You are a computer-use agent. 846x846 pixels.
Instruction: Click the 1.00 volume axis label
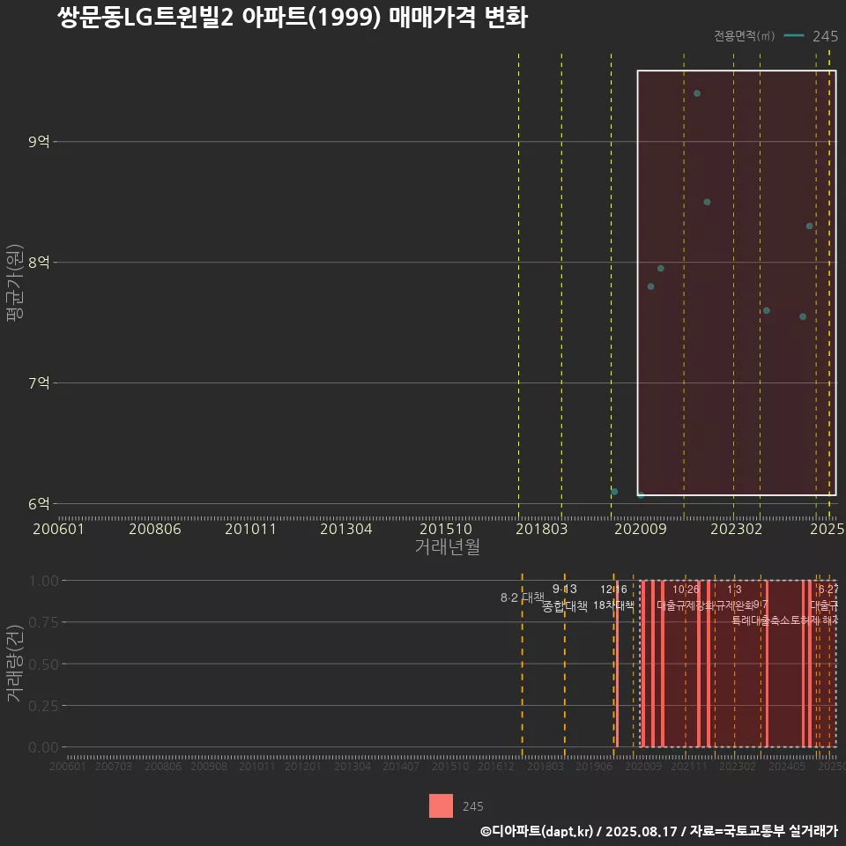coord(43,581)
